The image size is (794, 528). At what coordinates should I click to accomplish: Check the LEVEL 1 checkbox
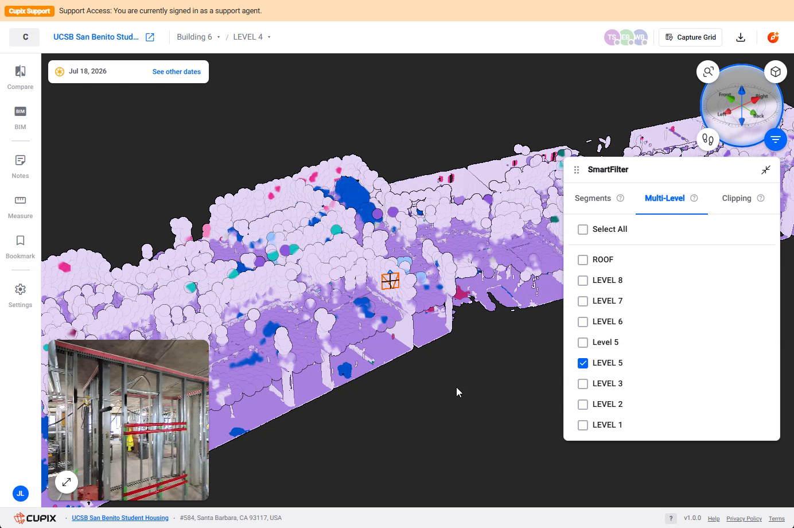pos(583,425)
